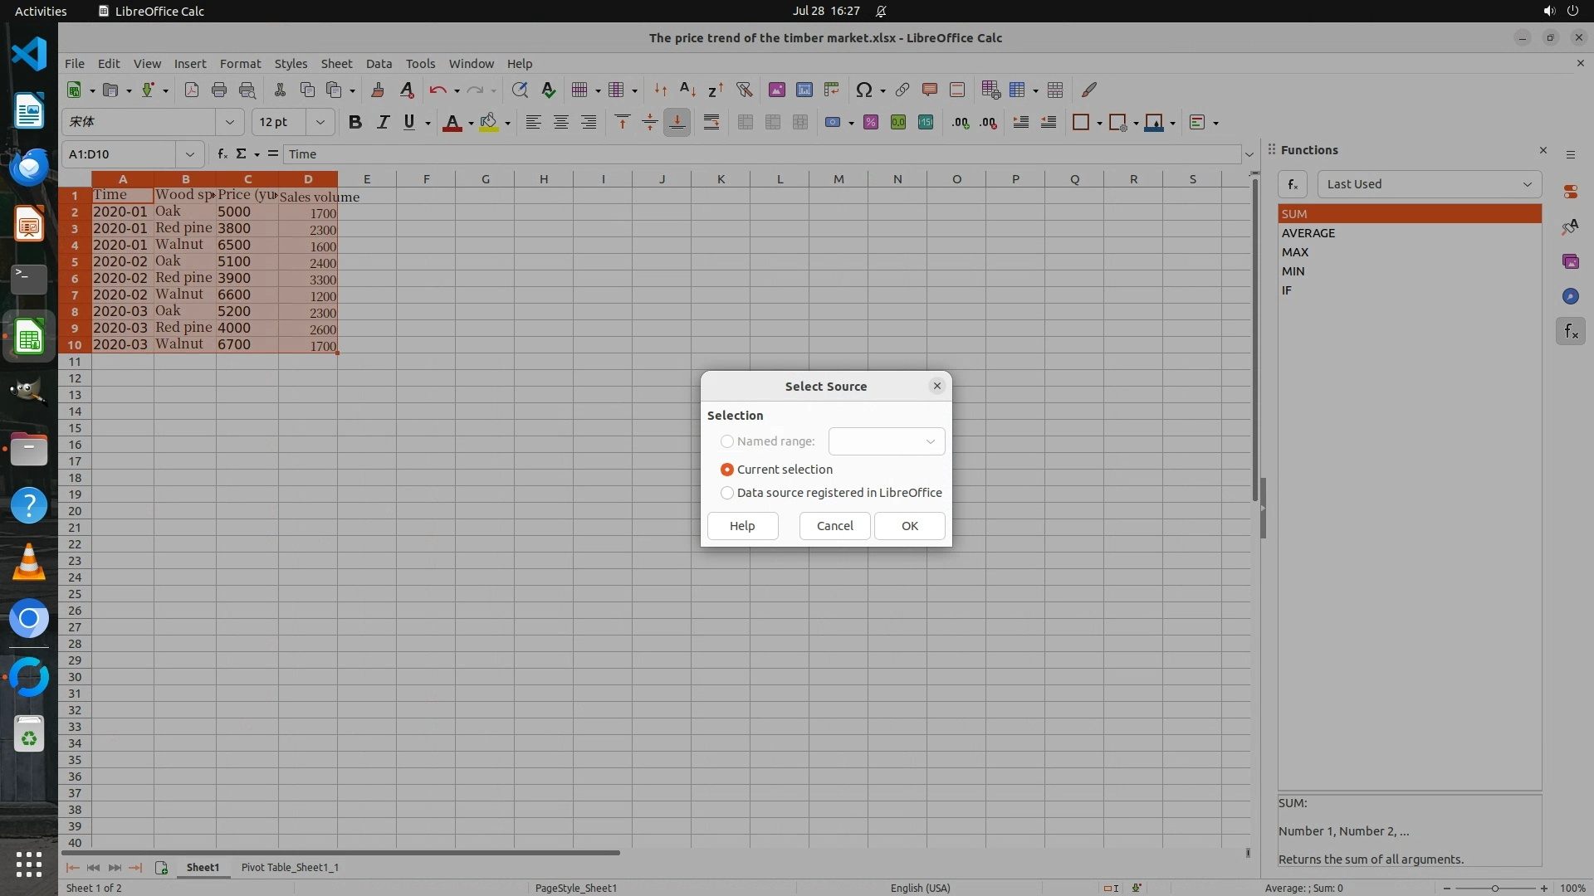Switch to Pivot Table_Sheet1_1 tab
Image resolution: width=1594 pixels, height=896 pixels.
(290, 868)
